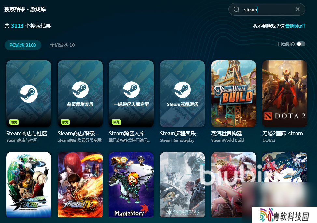Switch to the 主机游戏 10 tab
Image resolution: width=317 pixels, height=223 pixels.
tap(62, 45)
